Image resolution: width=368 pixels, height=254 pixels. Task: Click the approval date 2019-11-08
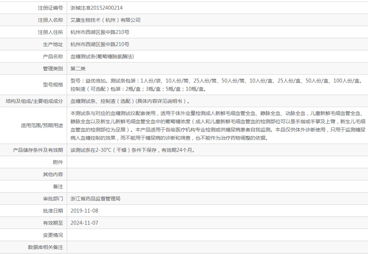tap(84, 211)
